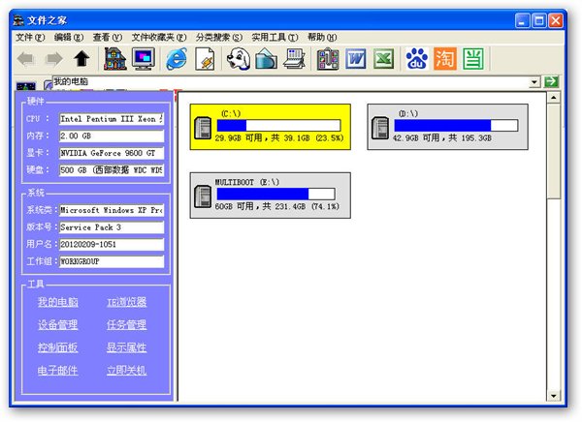Open the 任务管理 link
Screen dimensions: 582x422
pyautogui.click(x=126, y=325)
